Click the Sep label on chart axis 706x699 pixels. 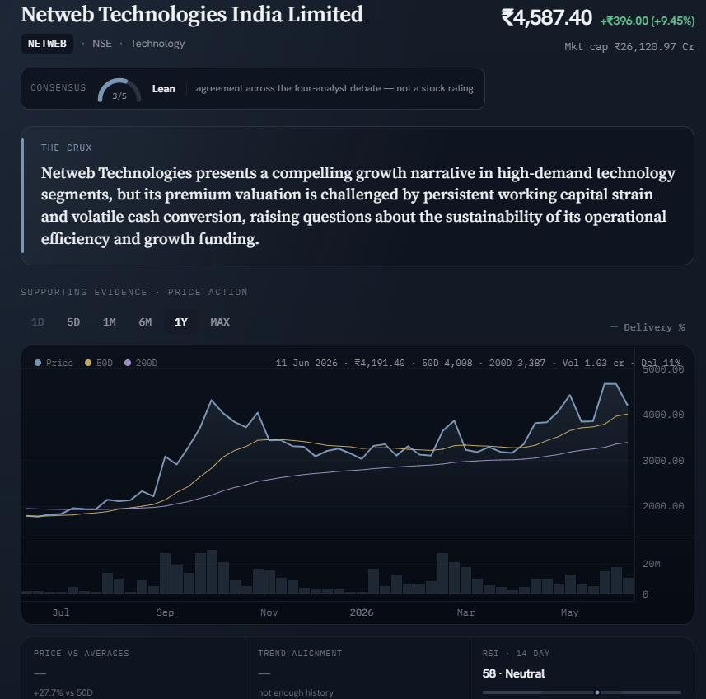tap(165, 612)
